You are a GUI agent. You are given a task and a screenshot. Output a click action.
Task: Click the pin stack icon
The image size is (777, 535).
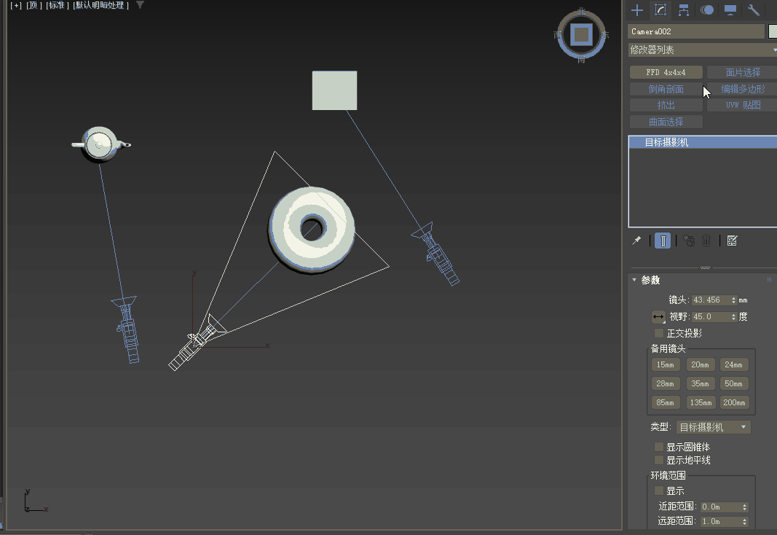coord(636,241)
